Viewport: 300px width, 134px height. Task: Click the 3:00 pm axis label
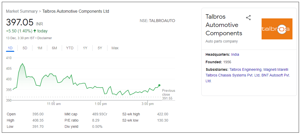(147, 104)
